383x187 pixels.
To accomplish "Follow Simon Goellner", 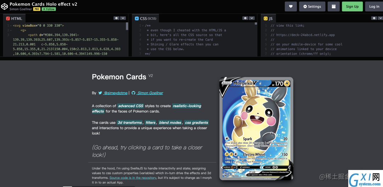I will (49, 9).
